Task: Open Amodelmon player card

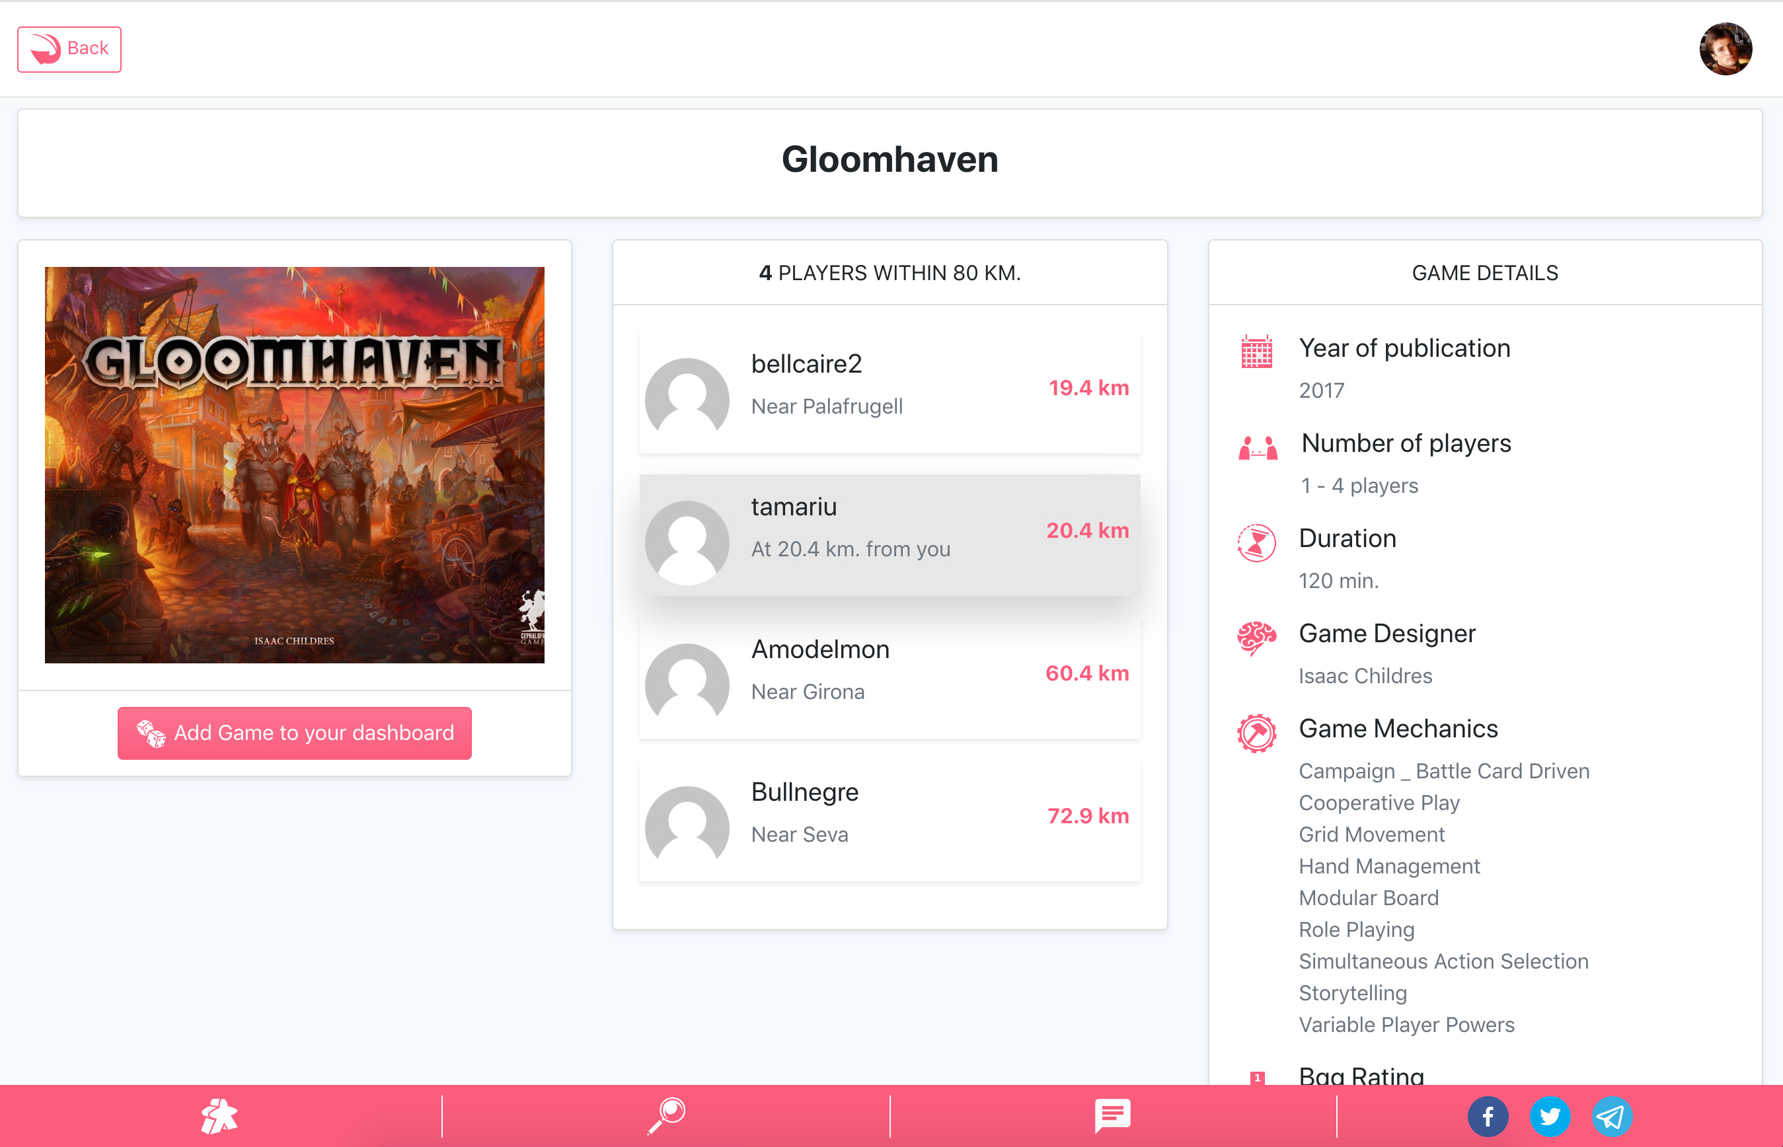Action: tap(890, 678)
